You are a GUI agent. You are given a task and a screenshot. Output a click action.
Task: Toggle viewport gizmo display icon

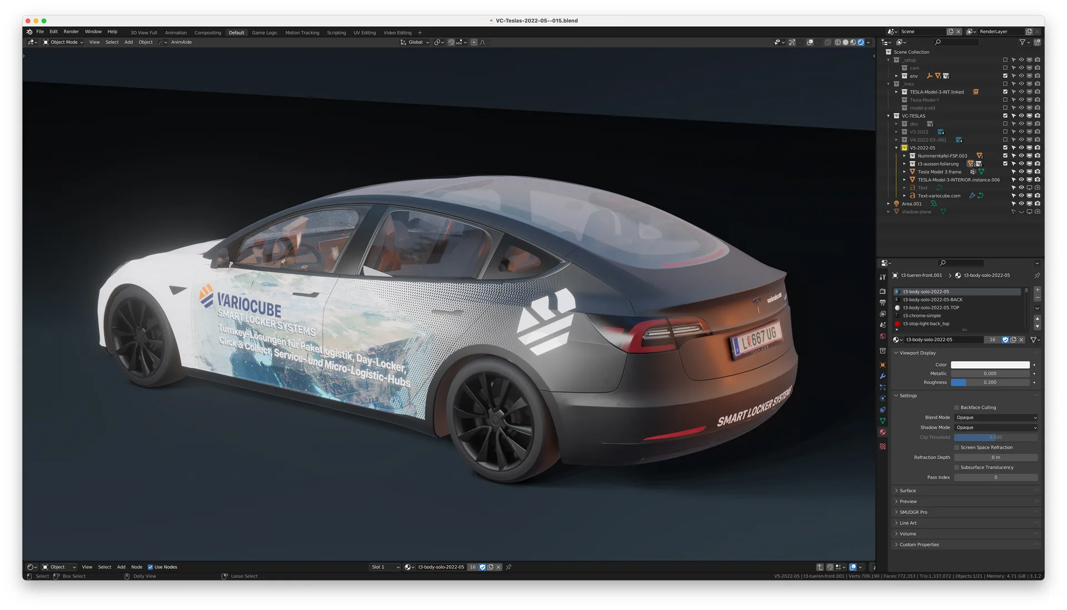point(792,42)
